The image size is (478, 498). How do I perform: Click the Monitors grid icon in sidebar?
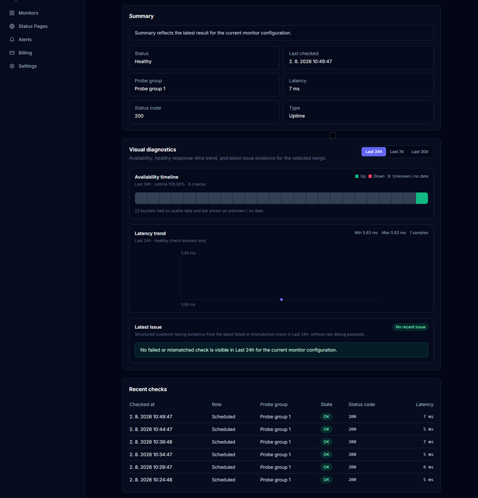click(12, 13)
